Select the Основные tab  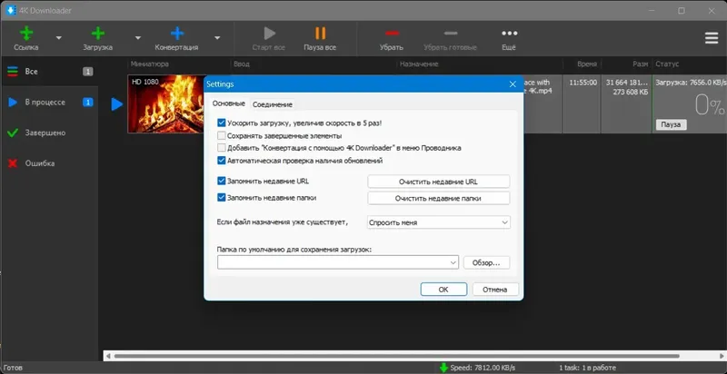pyautogui.click(x=229, y=103)
